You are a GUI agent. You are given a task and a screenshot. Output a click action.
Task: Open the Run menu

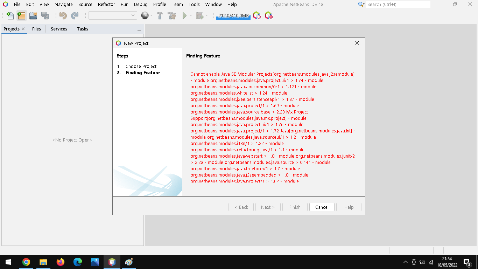point(124,5)
